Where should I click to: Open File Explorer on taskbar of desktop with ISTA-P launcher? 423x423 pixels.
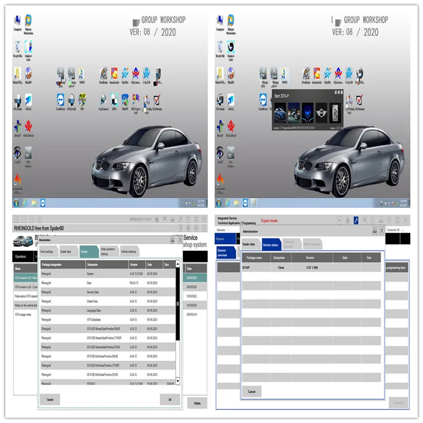(x=236, y=203)
